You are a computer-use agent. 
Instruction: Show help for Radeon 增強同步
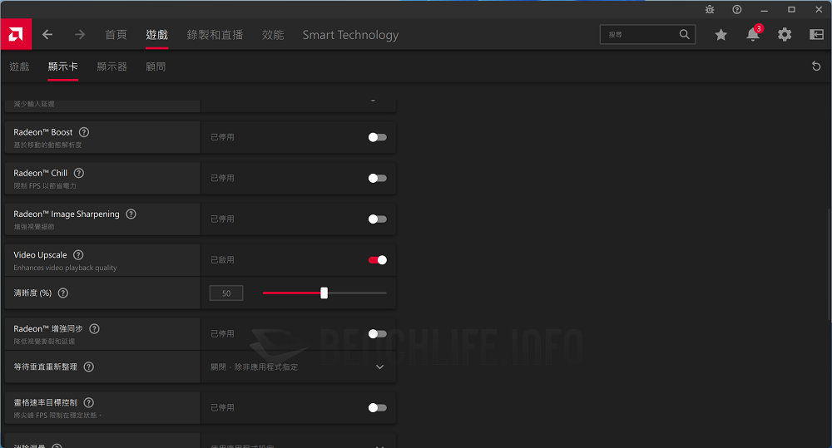(94, 328)
